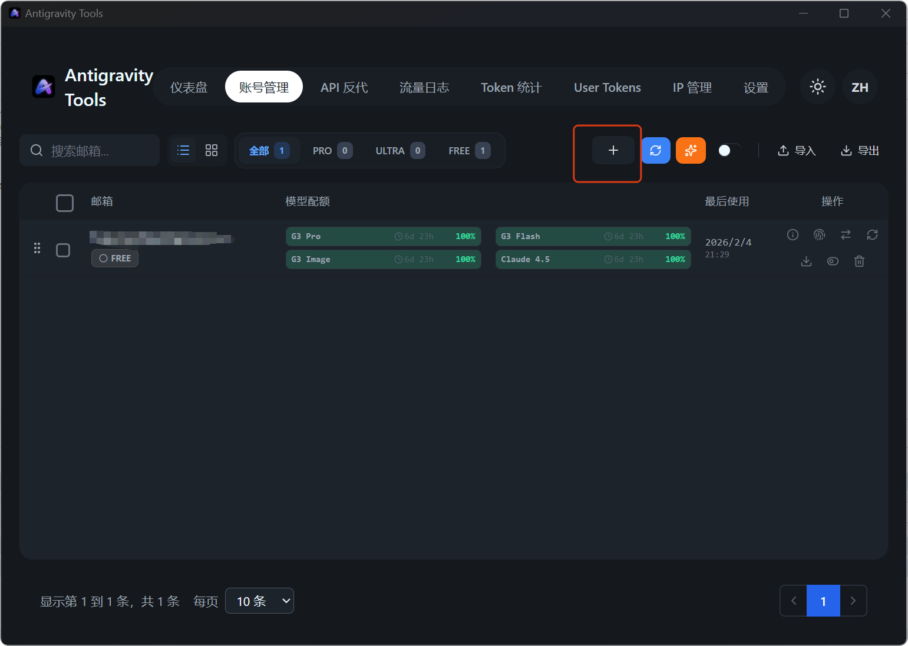Go to next page arrow
The image size is (908, 646).
click(853, 601)
